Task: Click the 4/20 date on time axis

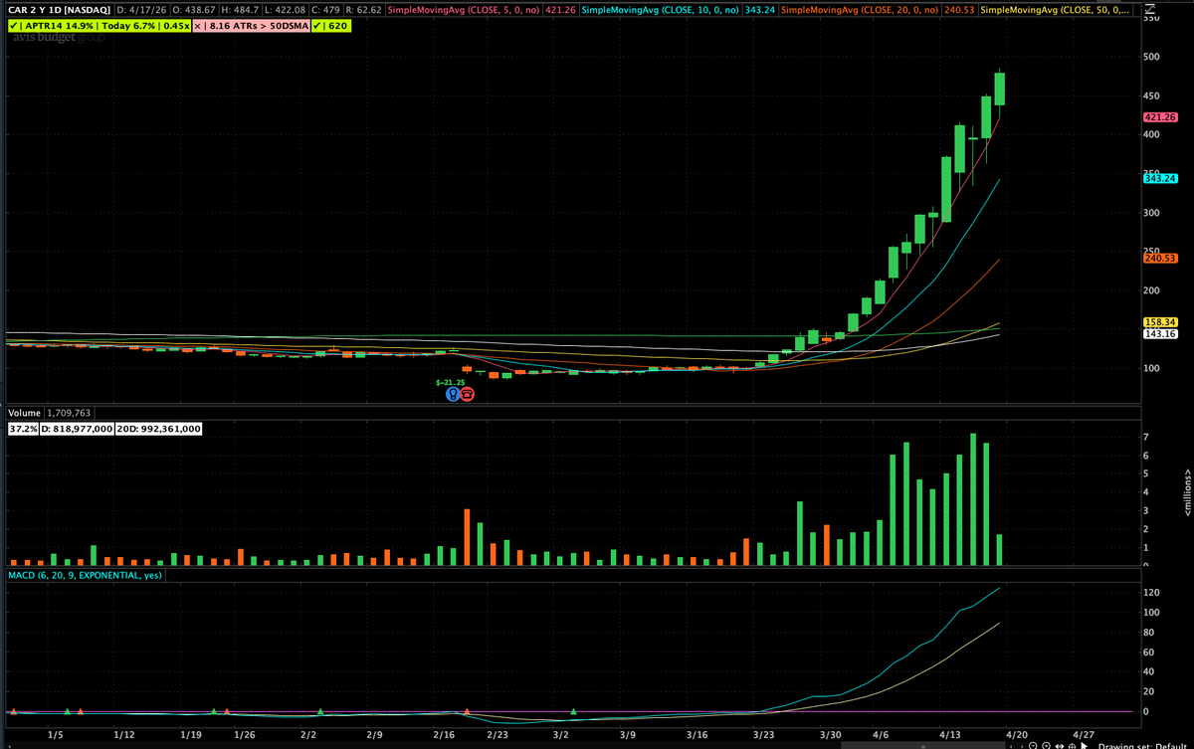Action: click(1016, 735)
